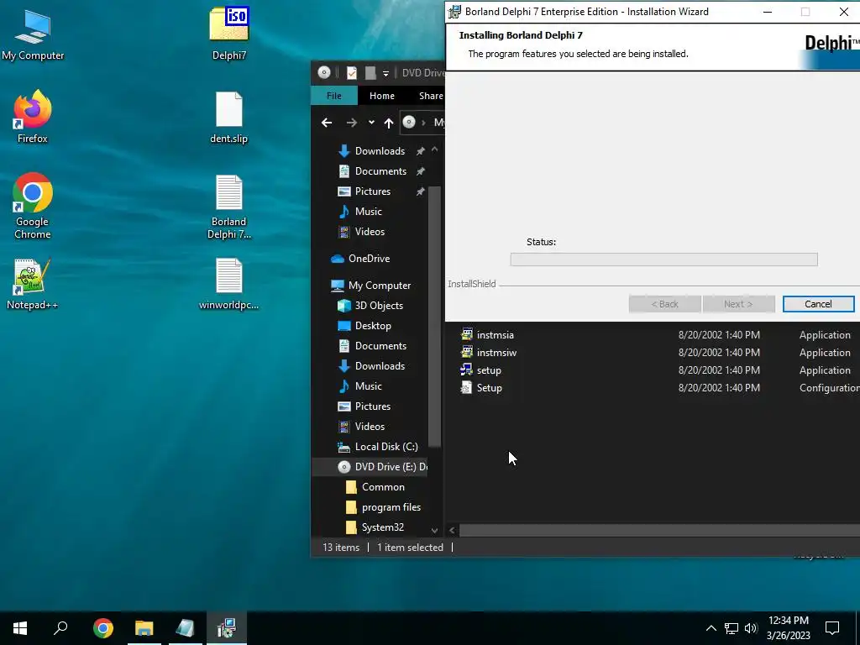Open File Explorer from the taskbar
Viewport: 860px width, 645px height.
(144, 628)
